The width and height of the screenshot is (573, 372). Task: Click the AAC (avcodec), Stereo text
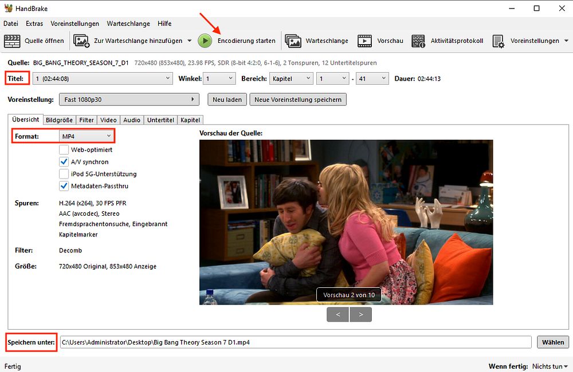tap(89, 213)
